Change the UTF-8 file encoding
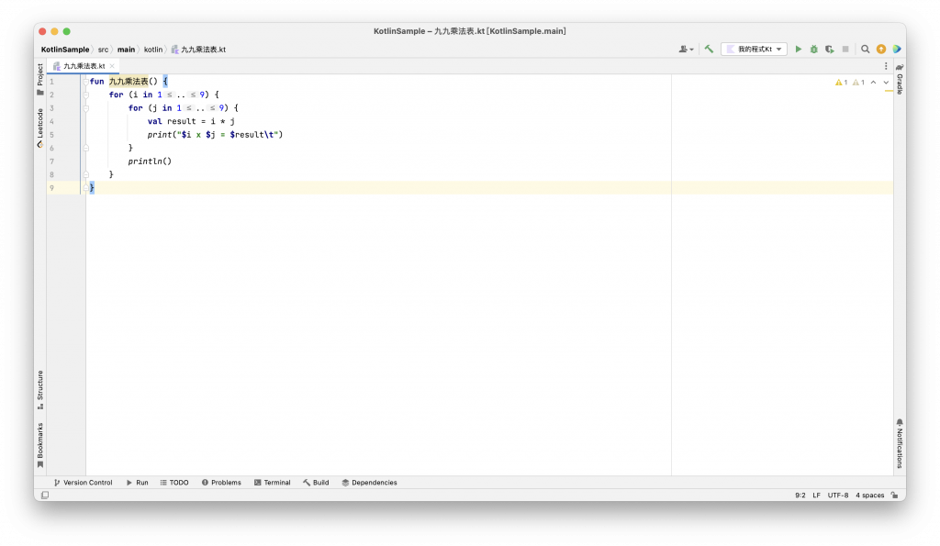Viewport: 940px width, 546px height. pyautogui.click(x=838, y=495)
